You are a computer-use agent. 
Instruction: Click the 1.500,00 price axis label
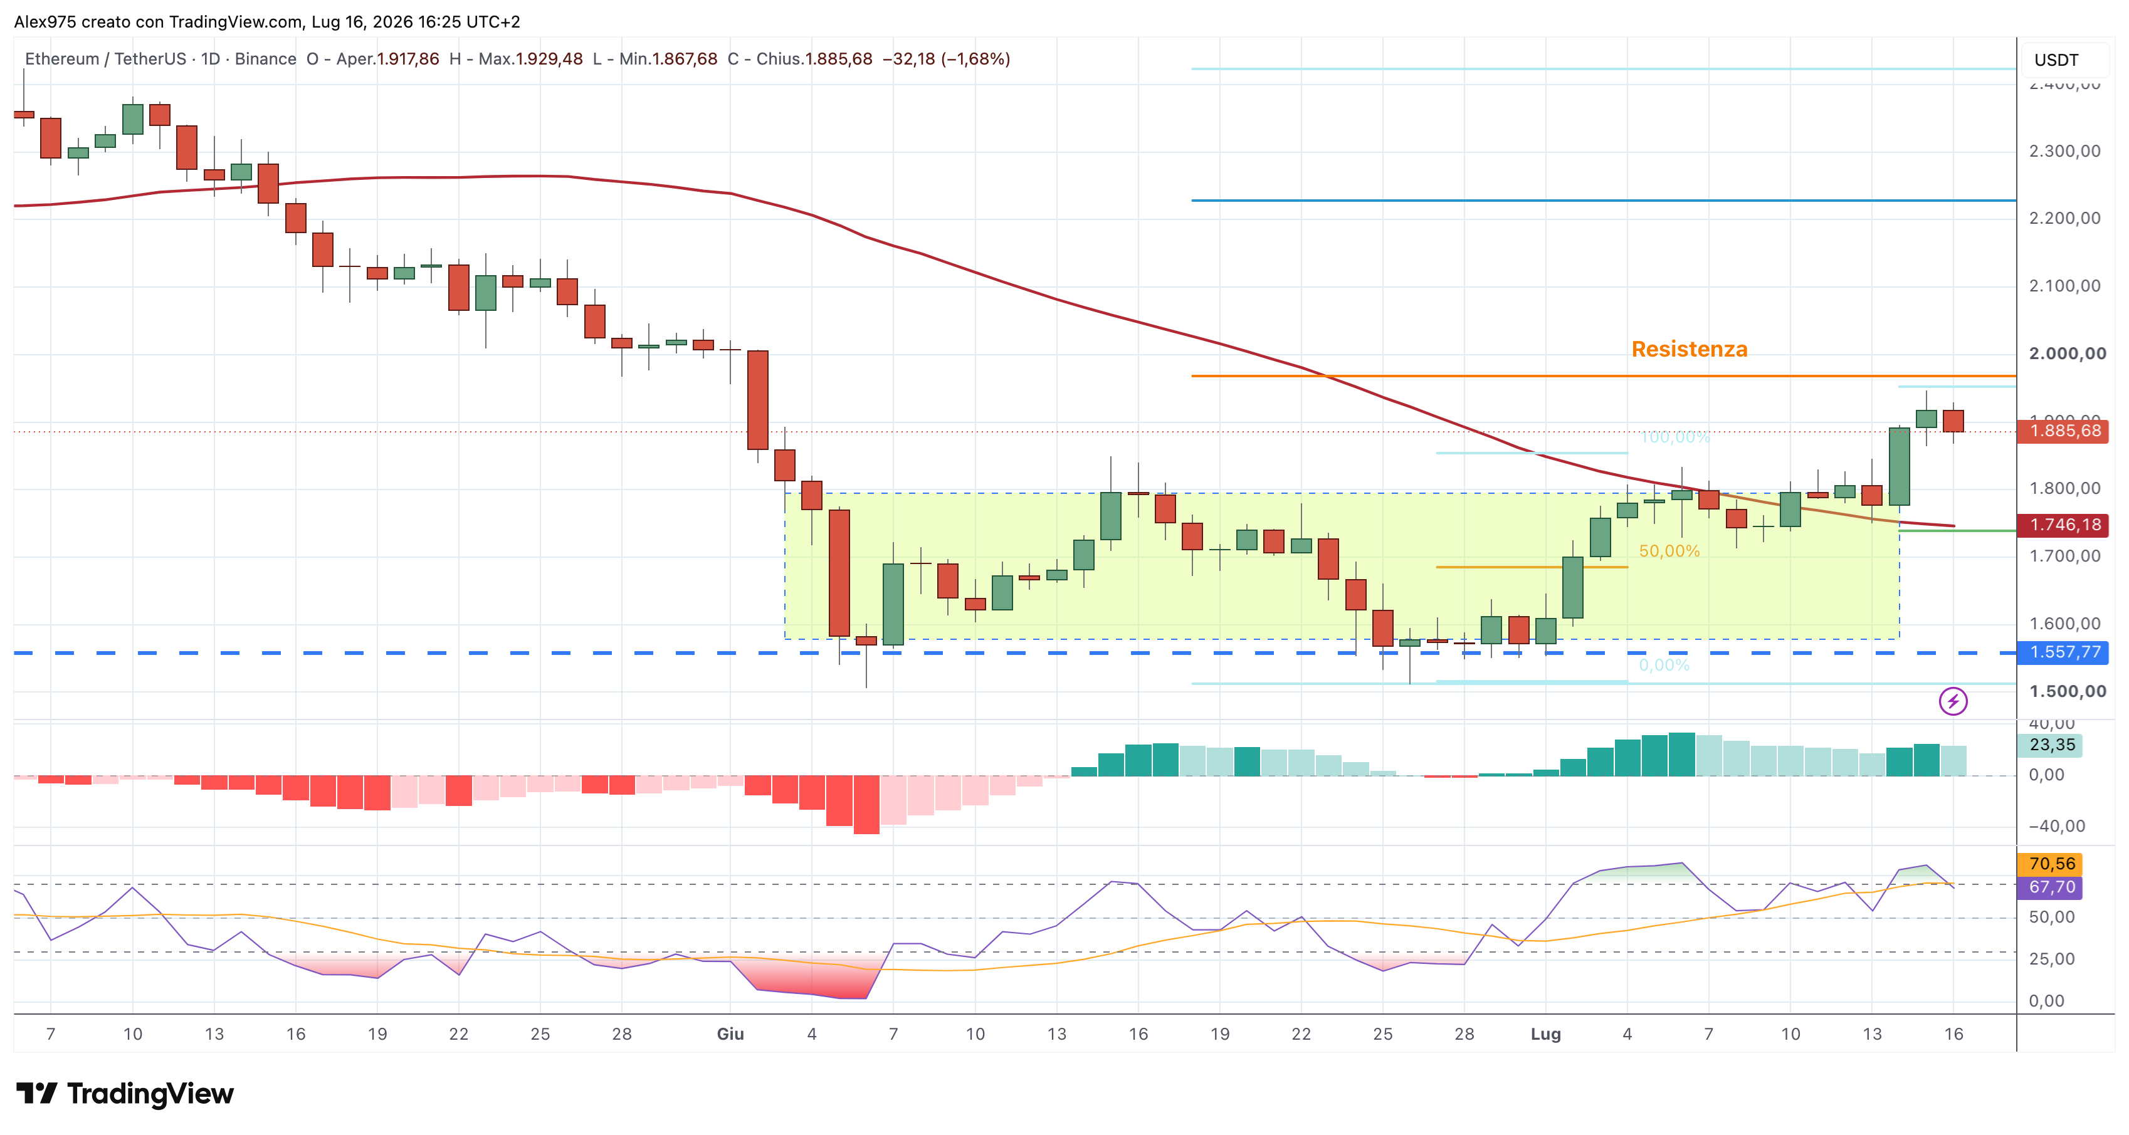(x=2067, y=691)
